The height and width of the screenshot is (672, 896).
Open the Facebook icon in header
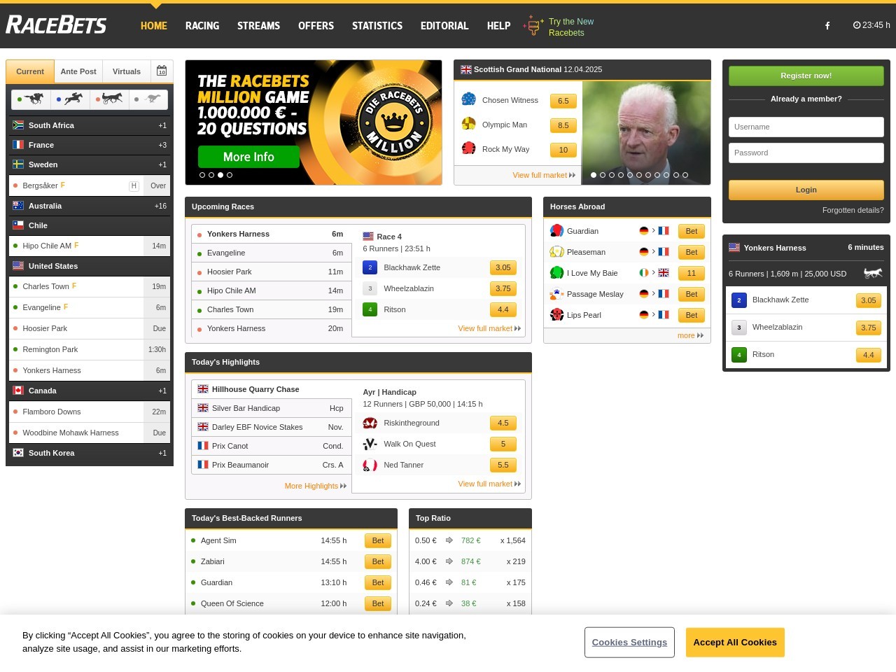(827, 25)
